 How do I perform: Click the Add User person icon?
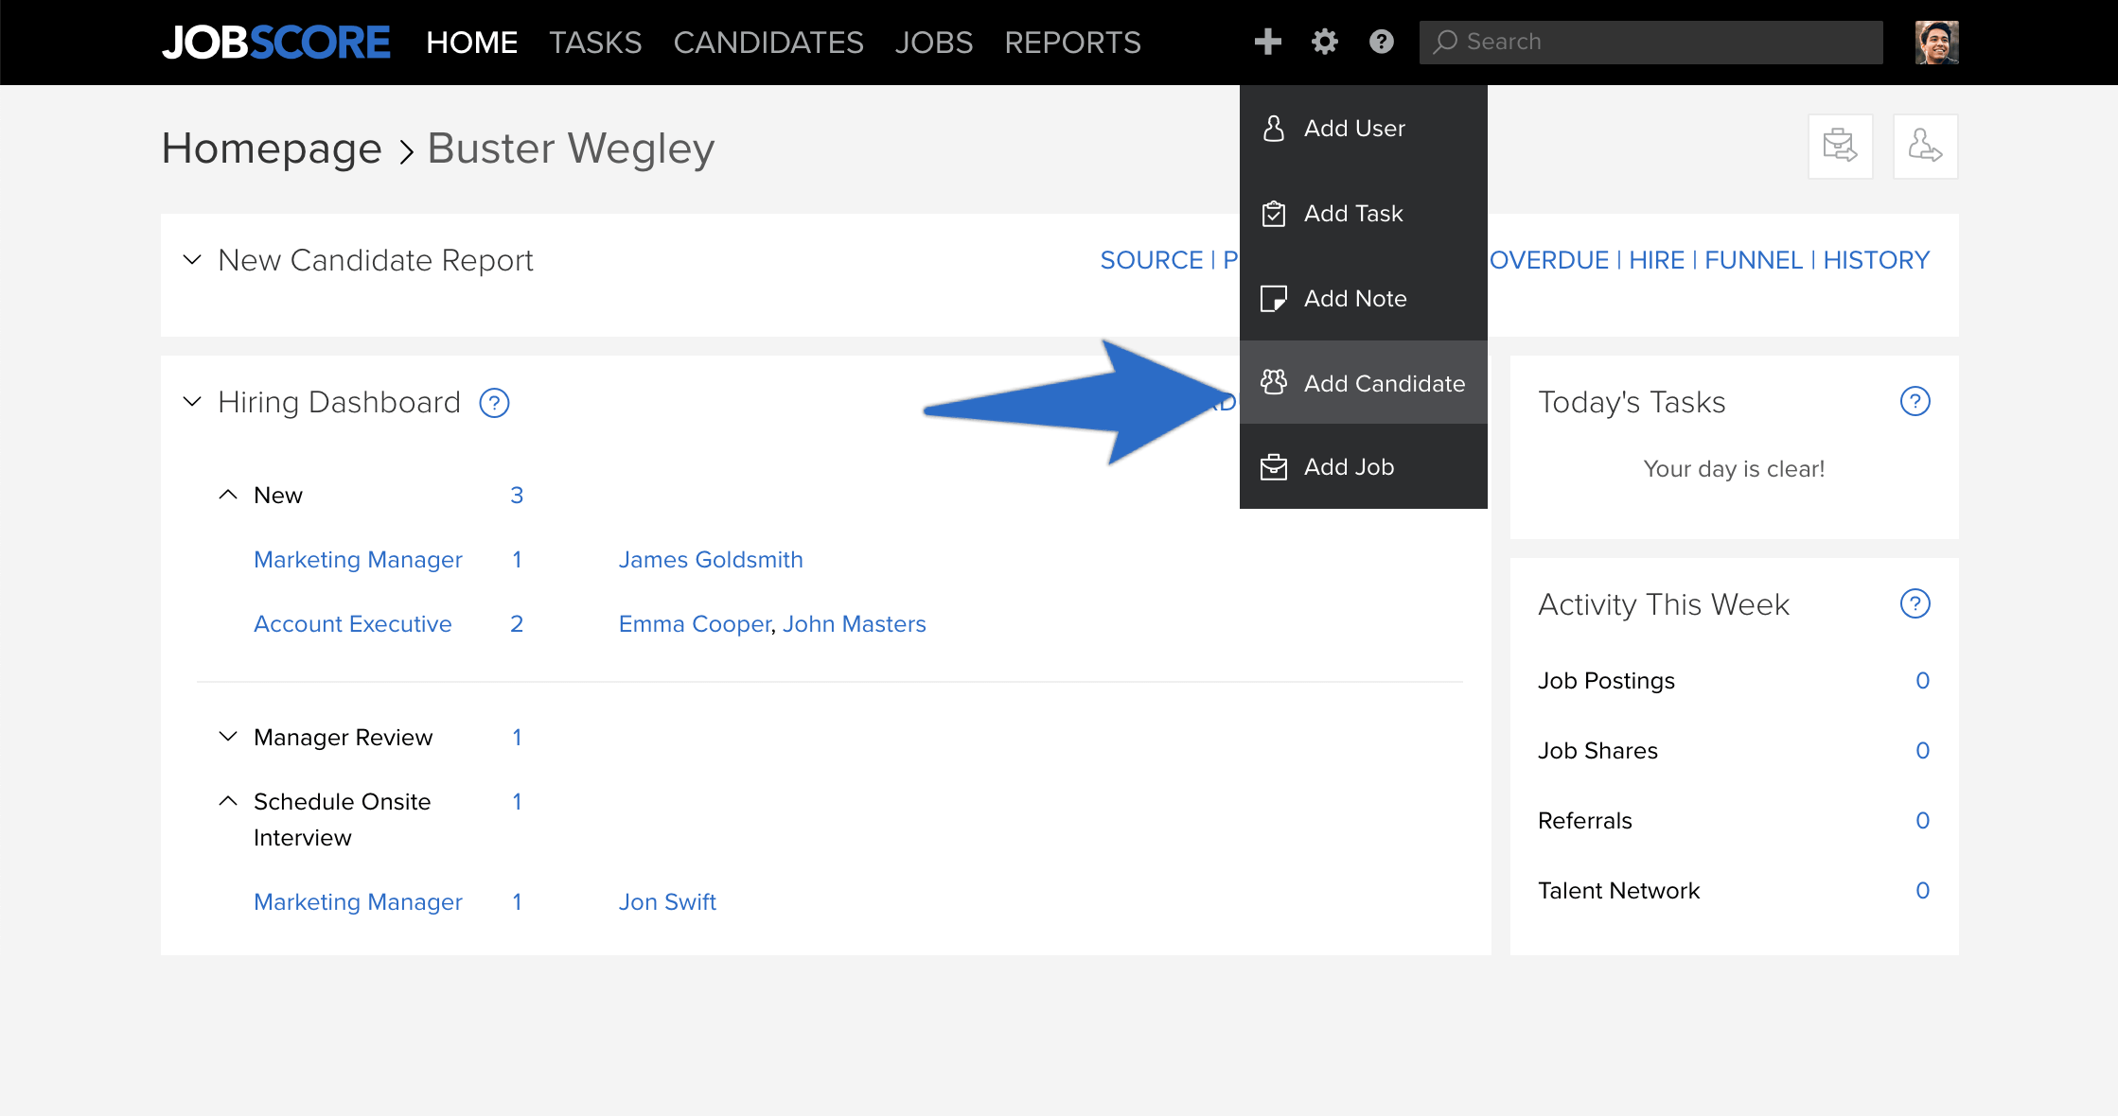point(1274,128)
